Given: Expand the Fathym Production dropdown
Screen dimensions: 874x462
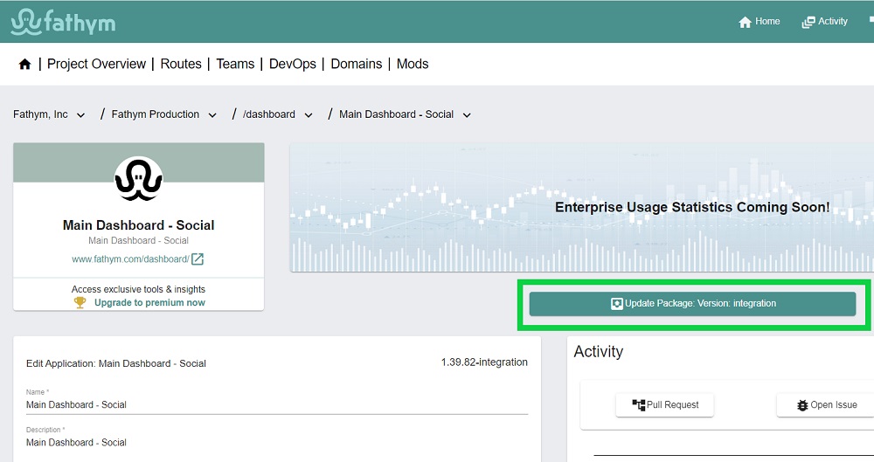Looking at the screenshot, I should (212, 115).
